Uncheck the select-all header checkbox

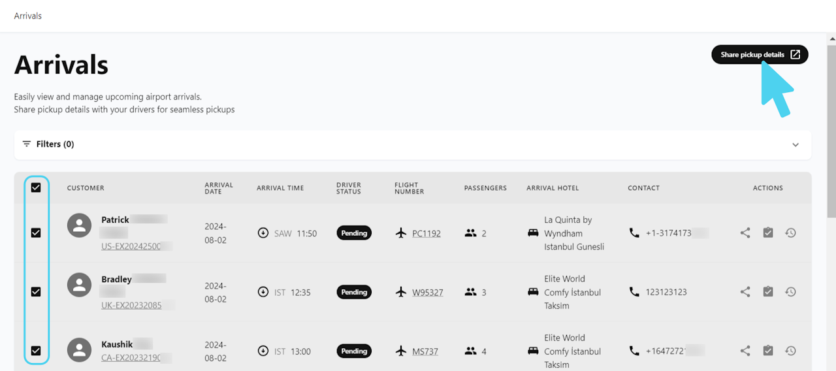tap(36, 187)
